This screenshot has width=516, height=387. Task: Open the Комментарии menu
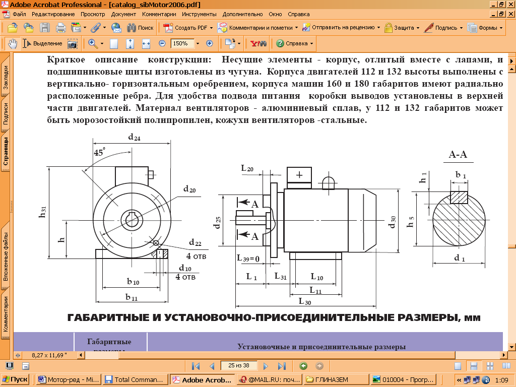point(159,14)
